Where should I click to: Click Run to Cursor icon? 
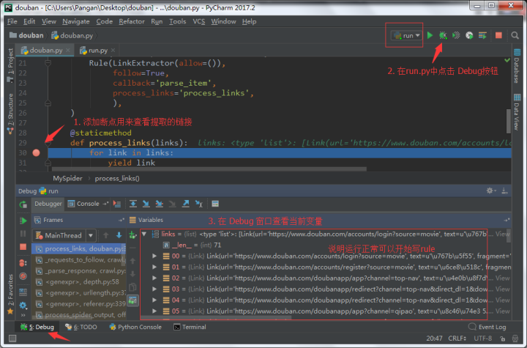(199, 204)
